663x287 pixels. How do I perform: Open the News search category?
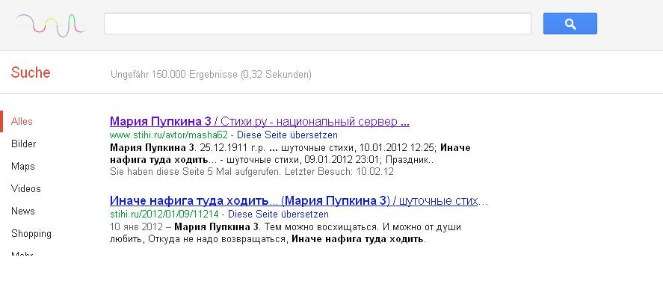point(23,211)
